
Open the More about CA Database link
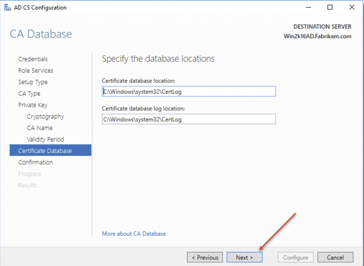[134, 234]
